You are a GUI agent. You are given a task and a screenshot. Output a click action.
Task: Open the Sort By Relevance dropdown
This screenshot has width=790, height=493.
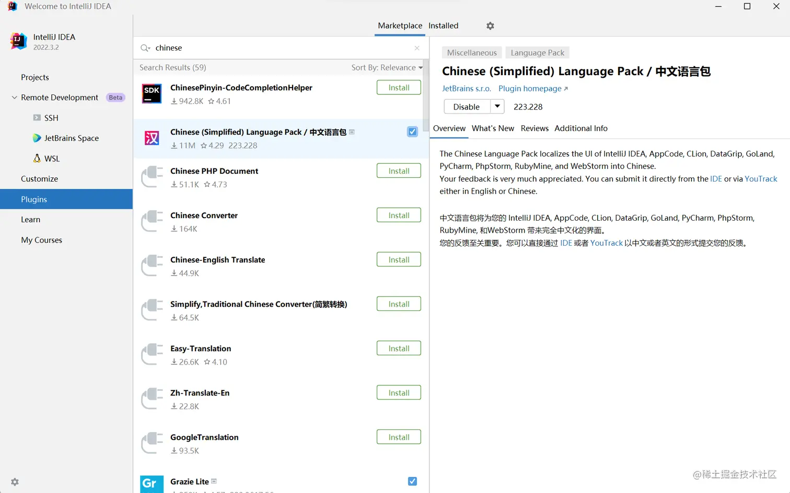pos(387,68)
